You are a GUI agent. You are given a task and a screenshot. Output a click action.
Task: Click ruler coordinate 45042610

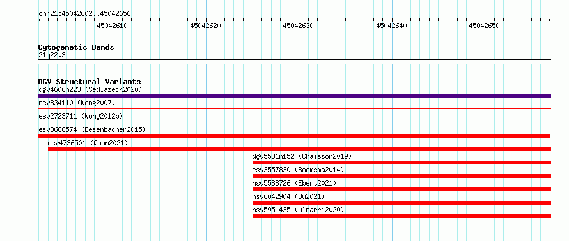tap(113, 26)
